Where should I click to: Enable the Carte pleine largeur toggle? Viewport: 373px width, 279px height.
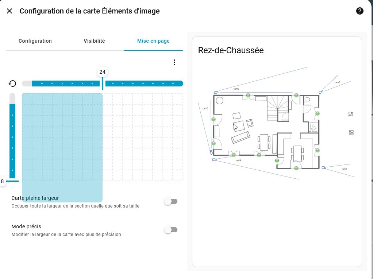[x=171, y=201]
